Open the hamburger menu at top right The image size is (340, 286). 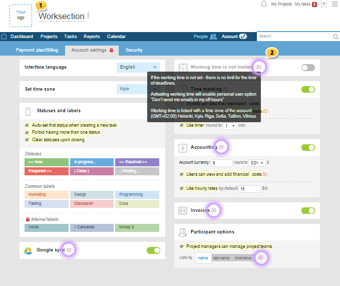[x=335, y=4]
